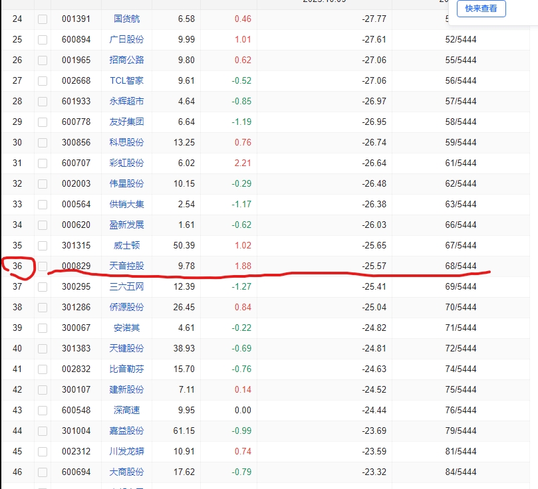Tick the checkbox for stock 001391
The image size is (538, 489).
tap(43, 19)
